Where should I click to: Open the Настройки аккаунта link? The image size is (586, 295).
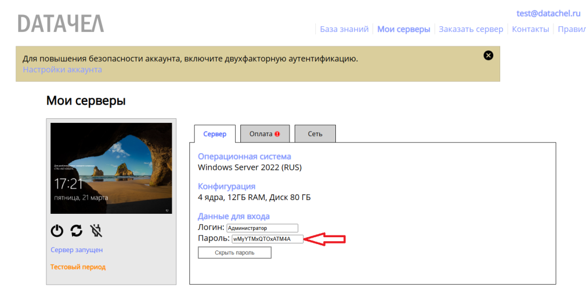click(x=62, y=70)
